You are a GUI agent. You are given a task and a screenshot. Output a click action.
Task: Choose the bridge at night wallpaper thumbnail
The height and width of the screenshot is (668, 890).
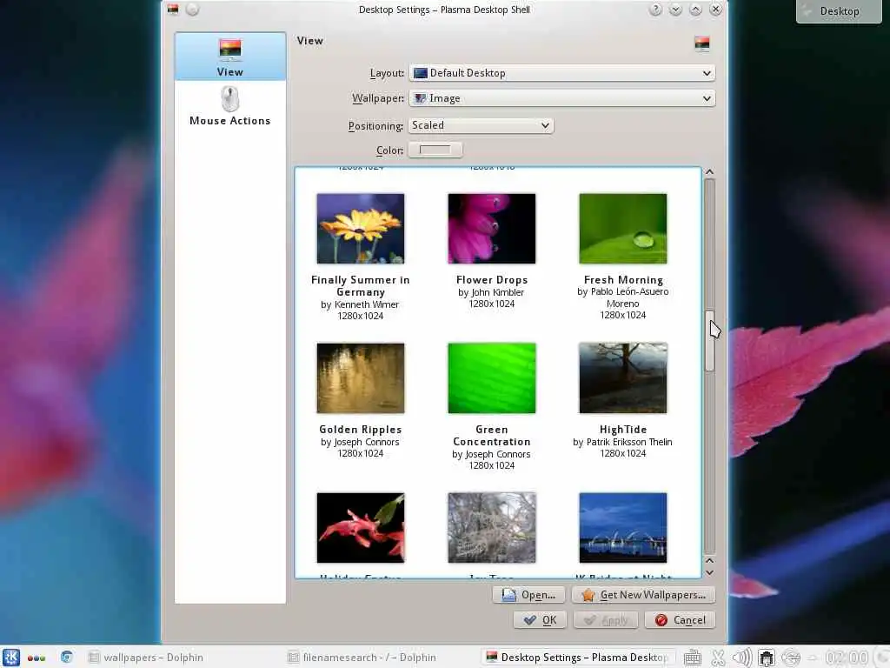pos(622,528)
